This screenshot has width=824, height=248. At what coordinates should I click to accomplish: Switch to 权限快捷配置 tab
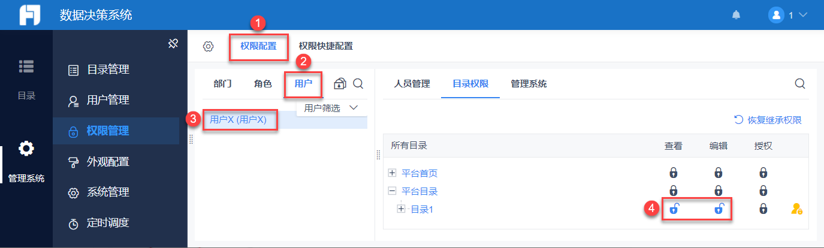pyautogui.click(x=325, y=46)
